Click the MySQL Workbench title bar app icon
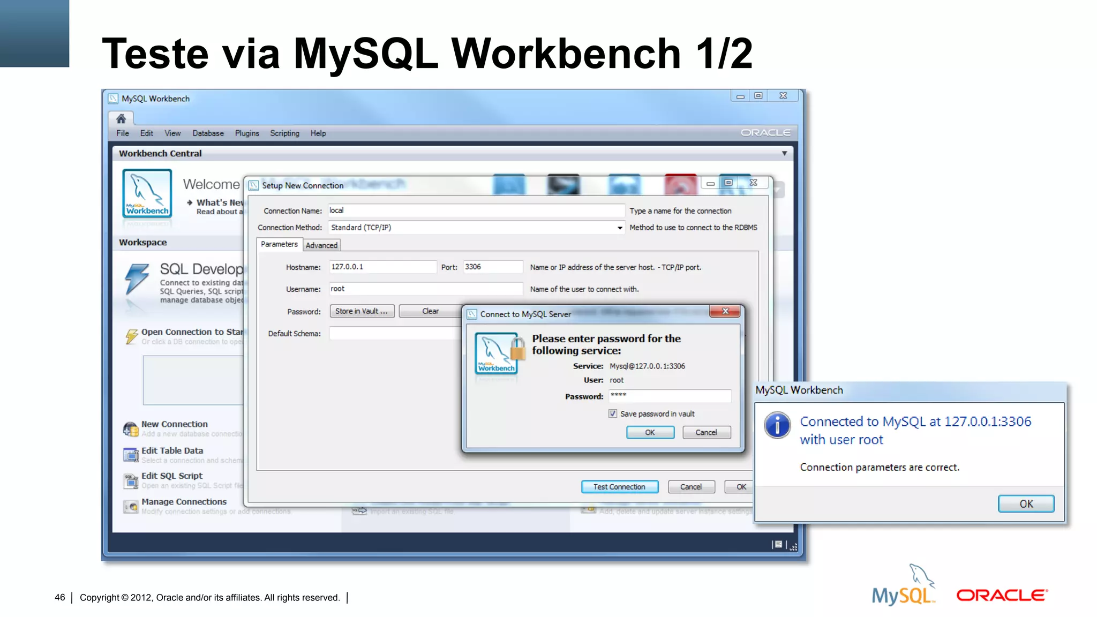The width and height of the screenshot is (1097, 617). [x=113, y=99]
